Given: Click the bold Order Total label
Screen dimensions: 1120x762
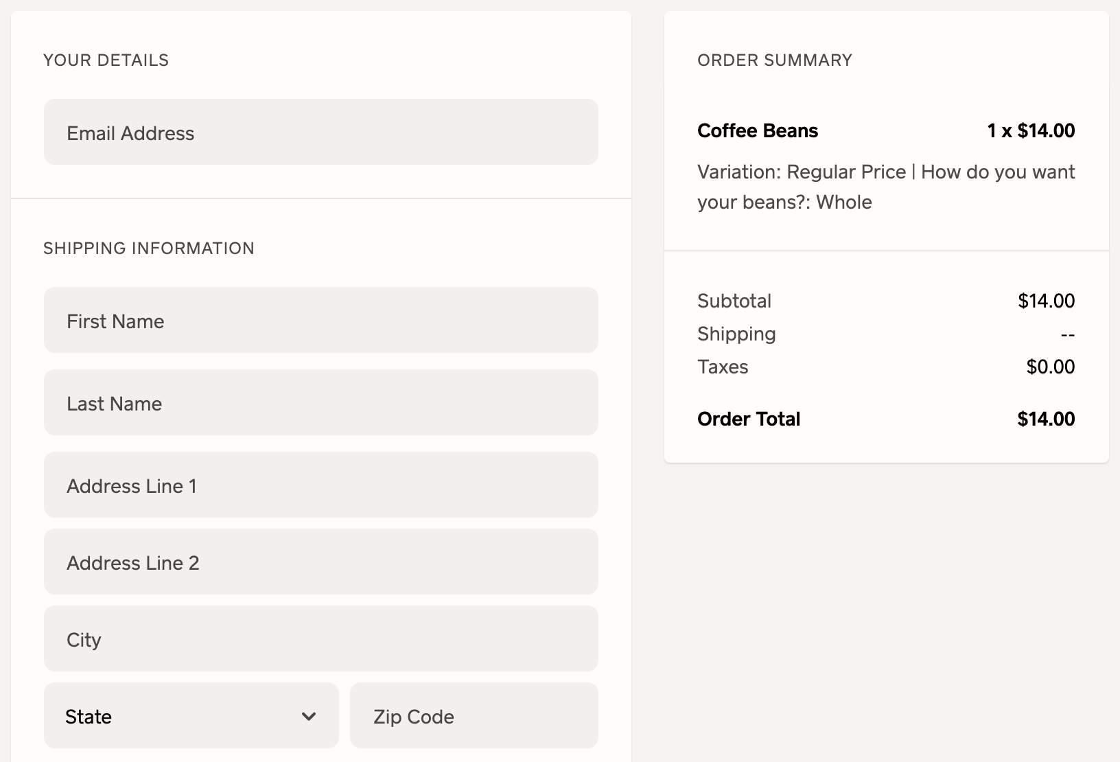Looking at the screenshot, I should point(749,419).
